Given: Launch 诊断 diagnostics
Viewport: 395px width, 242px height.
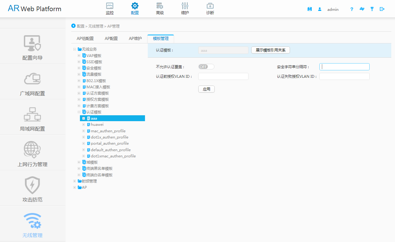Looking at the screenshot, I should click(x=210, y=8).
